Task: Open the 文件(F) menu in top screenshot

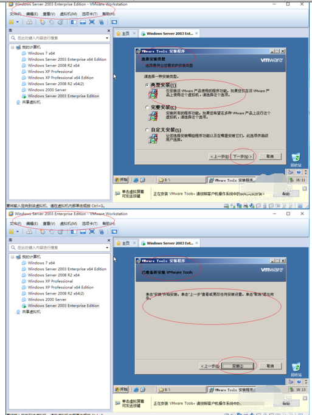Action: tap(15, 14)
